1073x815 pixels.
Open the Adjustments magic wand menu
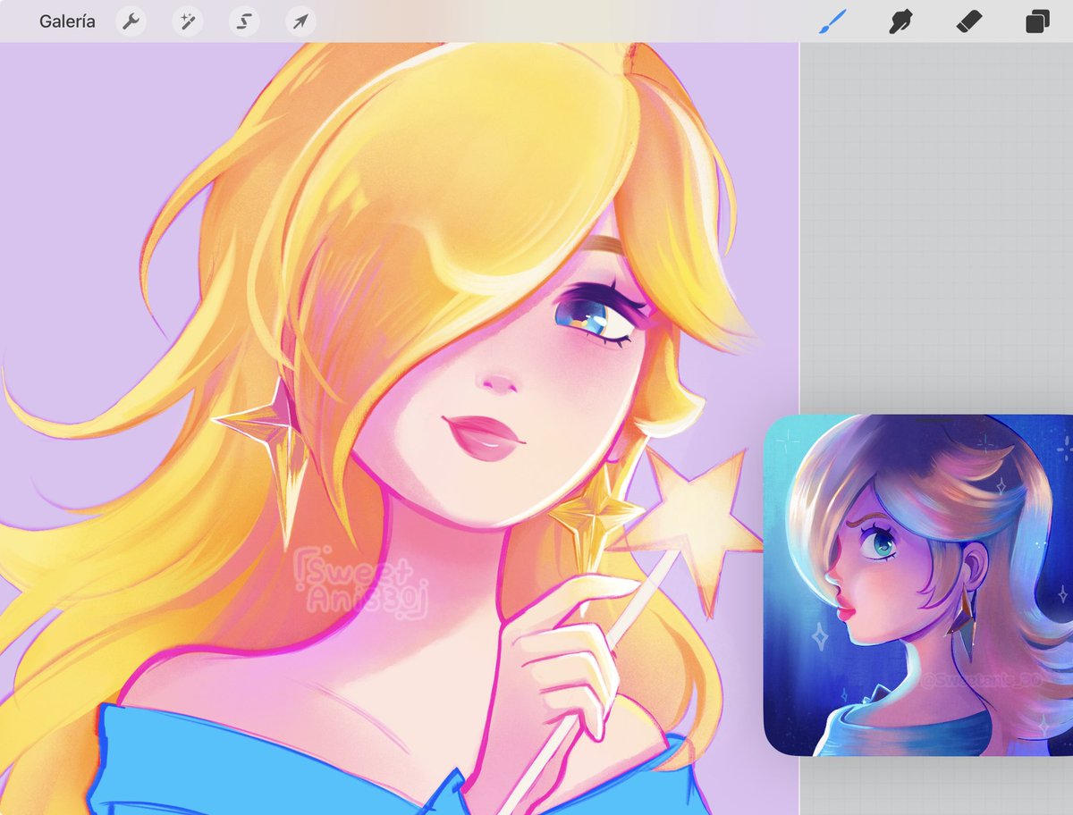tap(187, 21)
